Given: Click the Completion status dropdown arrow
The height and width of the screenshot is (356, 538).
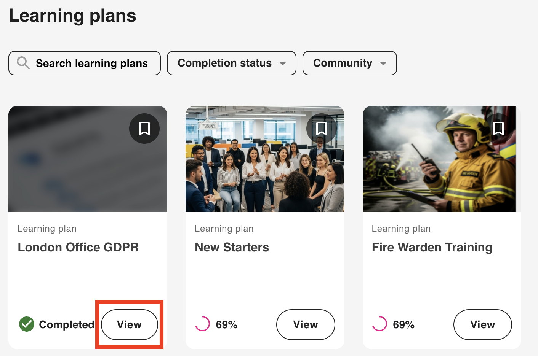Looking at the screenshot, I should coord(283,64).
